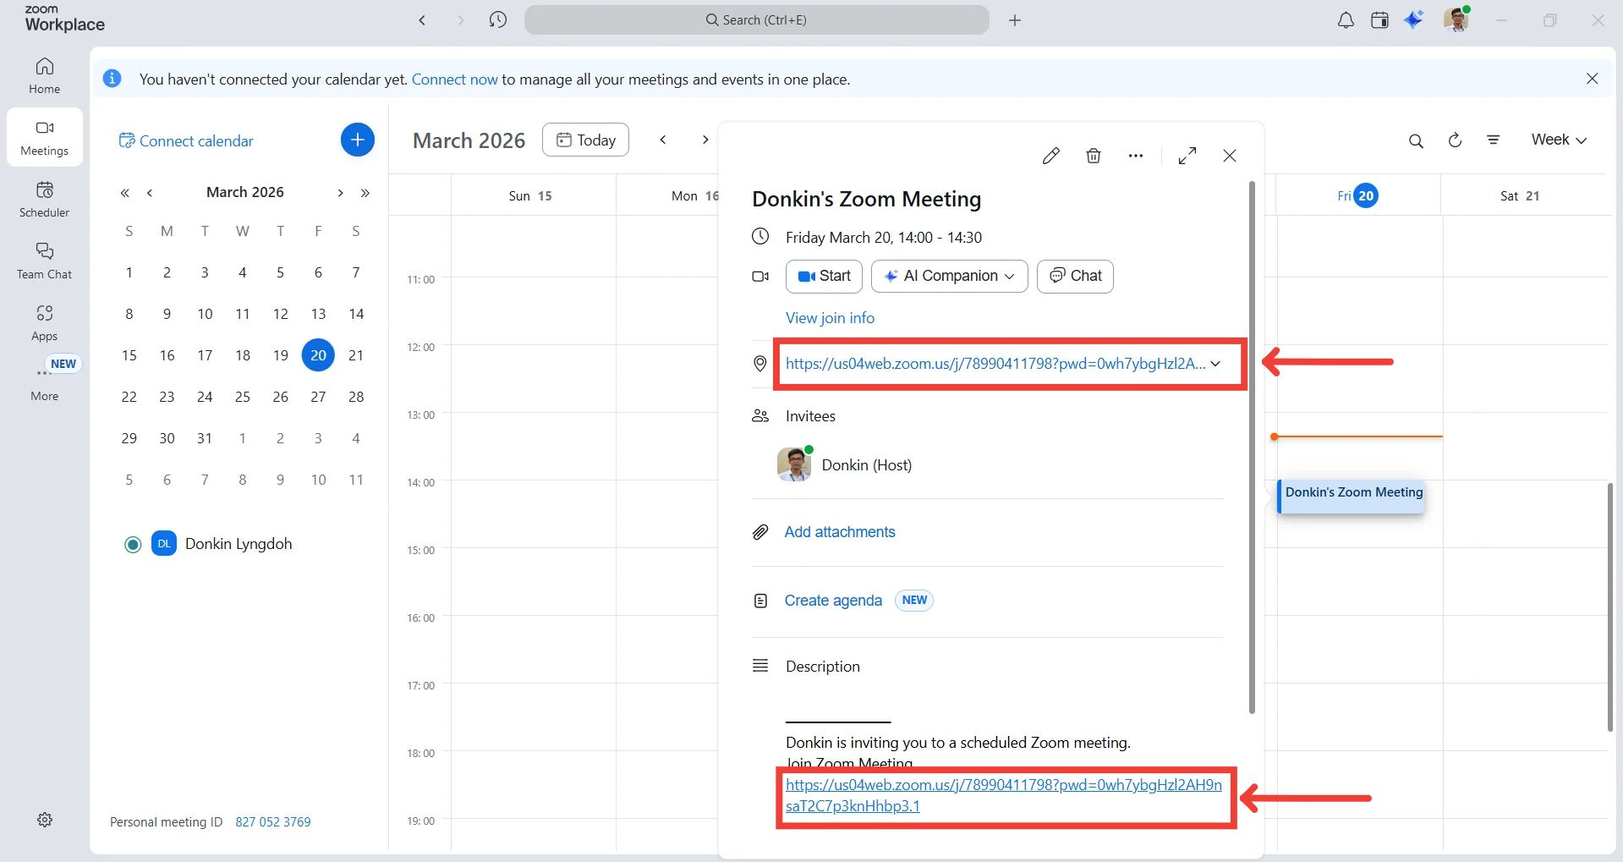This screenshot has width=1623, height=862.
Task: Jump to Today in calendar
Action: [585, 140]
